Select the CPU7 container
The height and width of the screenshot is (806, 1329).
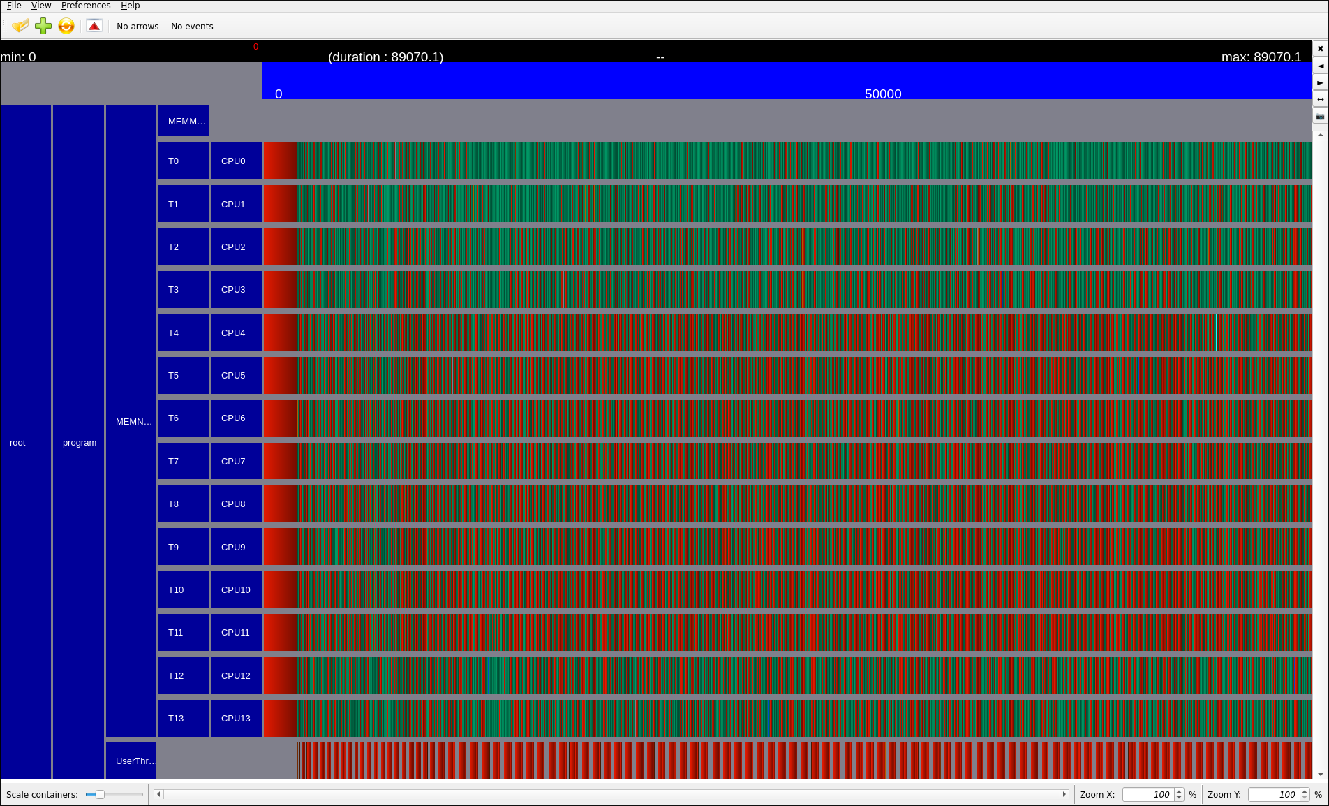237,461
